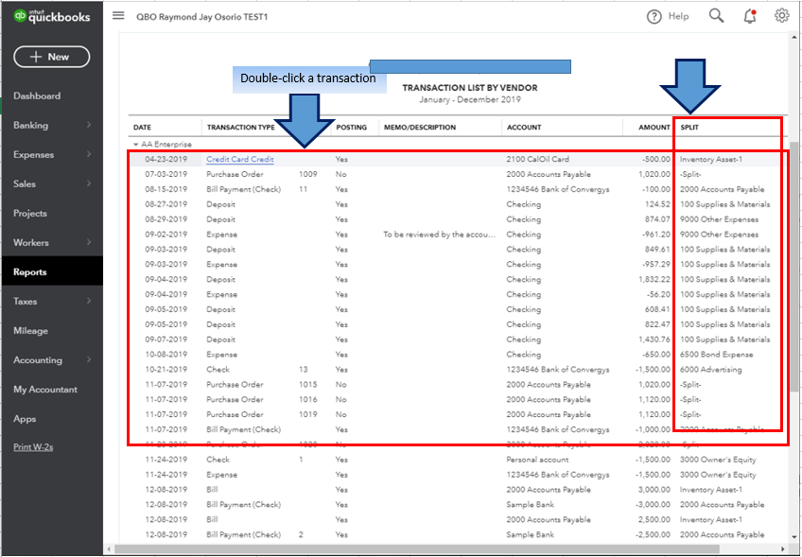Go to Dashboard in sidebar
Image resolution: width=802 pixels, height=557 pixels.
[37, 96]
